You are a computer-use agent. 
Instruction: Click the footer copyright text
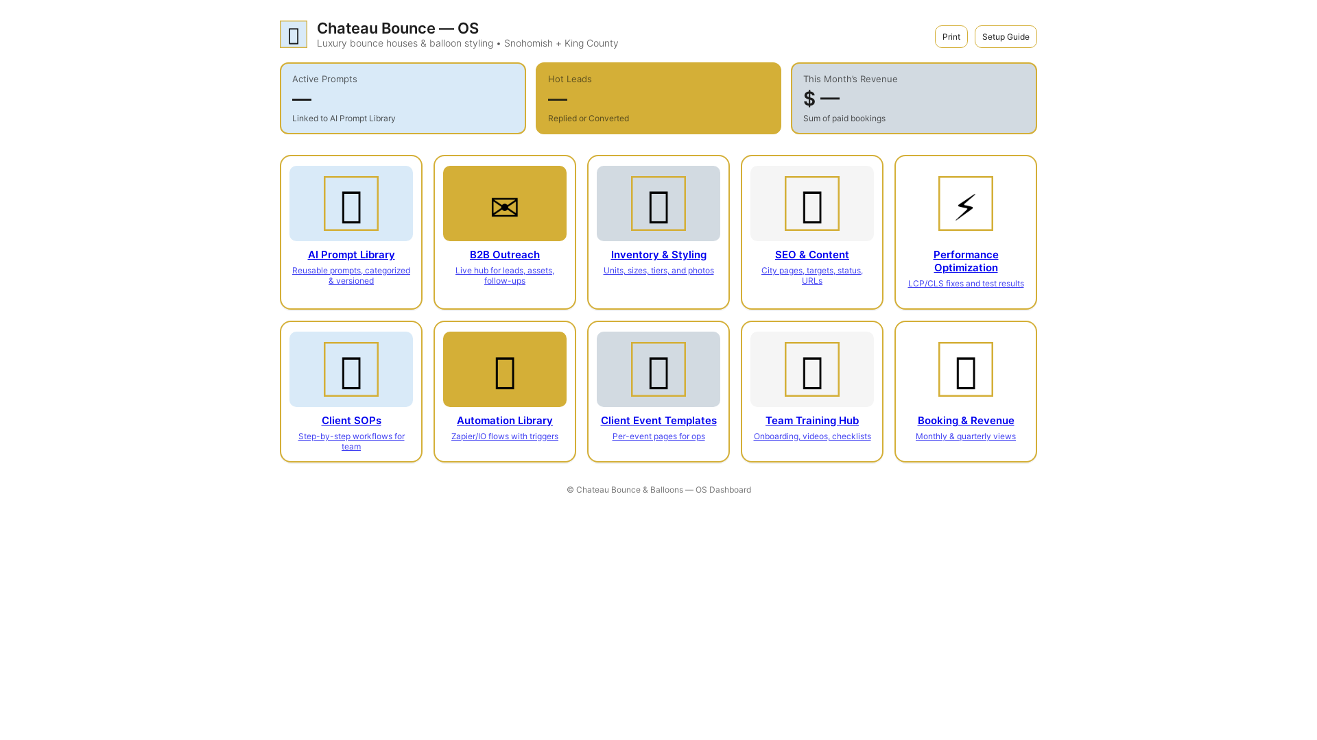(x=658, y=490)
